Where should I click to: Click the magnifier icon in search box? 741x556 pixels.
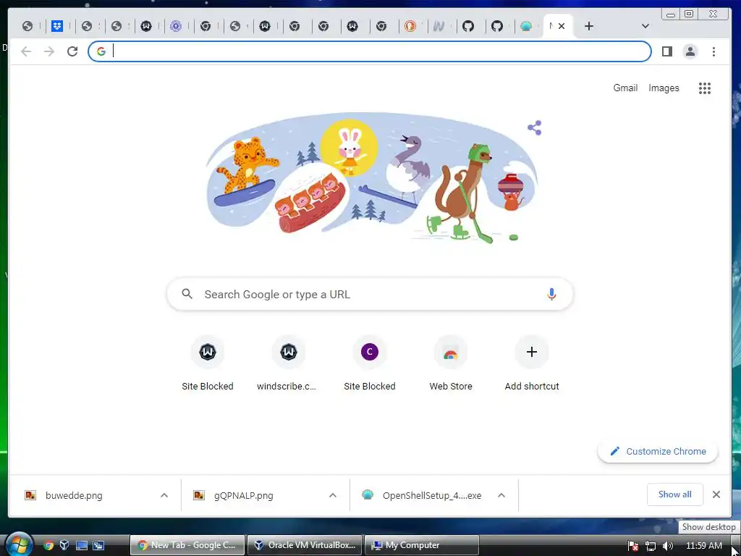coord(187,294)
